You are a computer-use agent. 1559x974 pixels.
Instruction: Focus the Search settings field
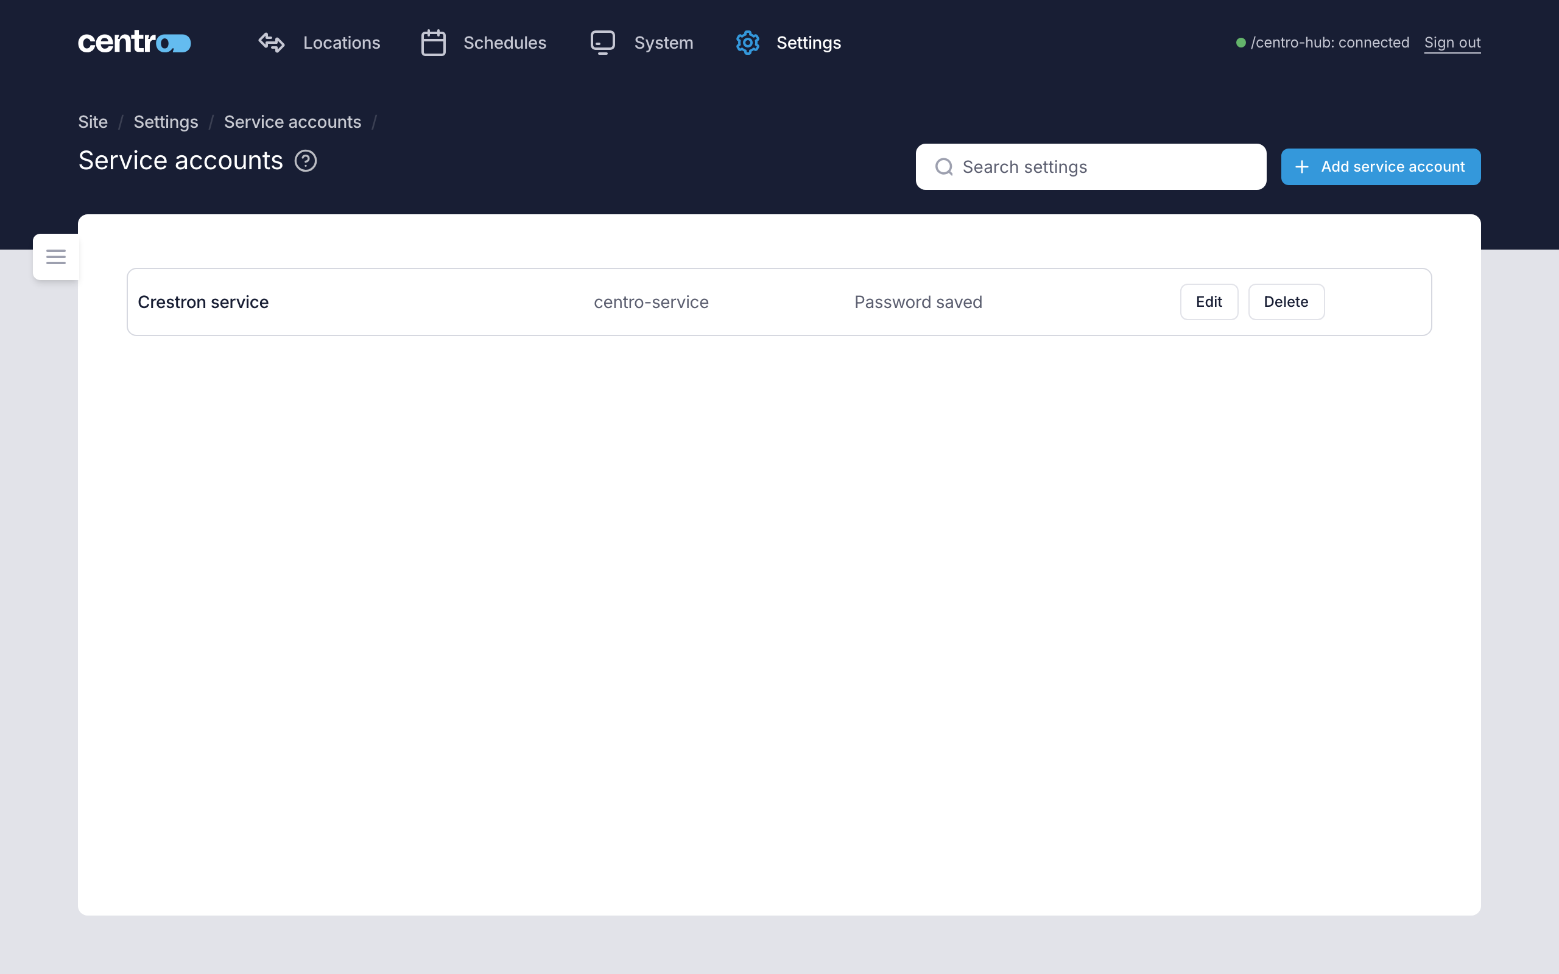coord(1091,167)
